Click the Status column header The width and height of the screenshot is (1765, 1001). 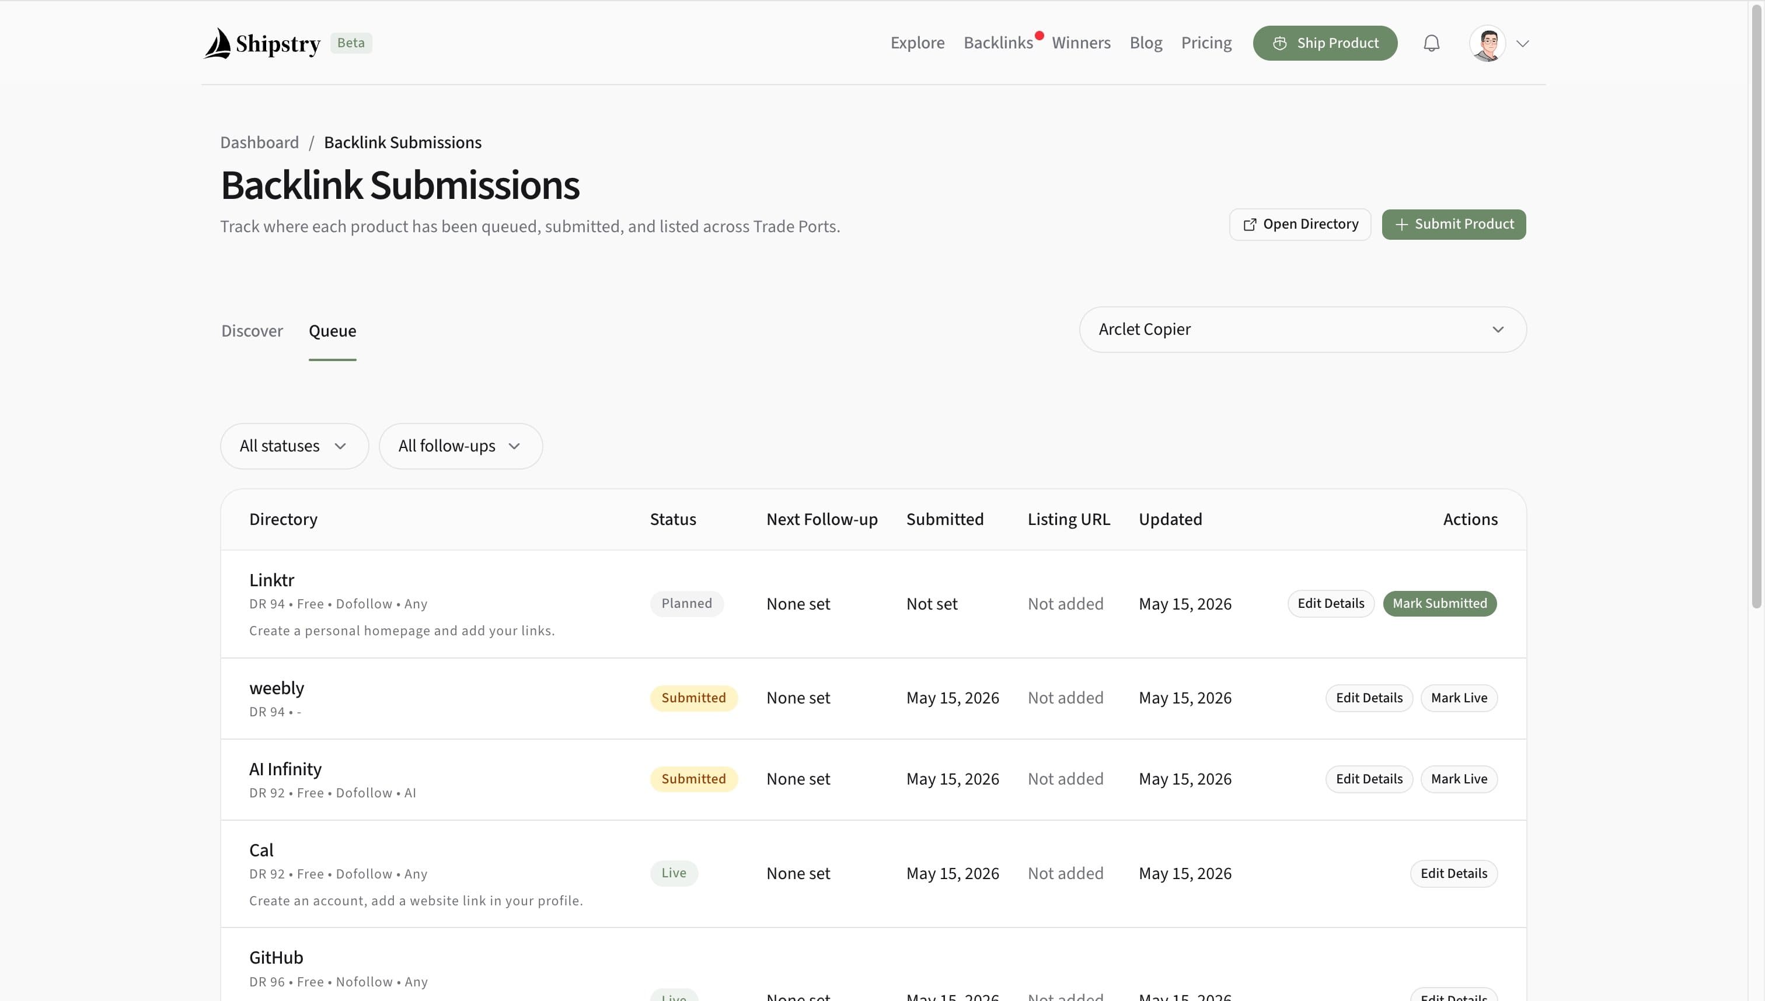[x=673, y=519]
